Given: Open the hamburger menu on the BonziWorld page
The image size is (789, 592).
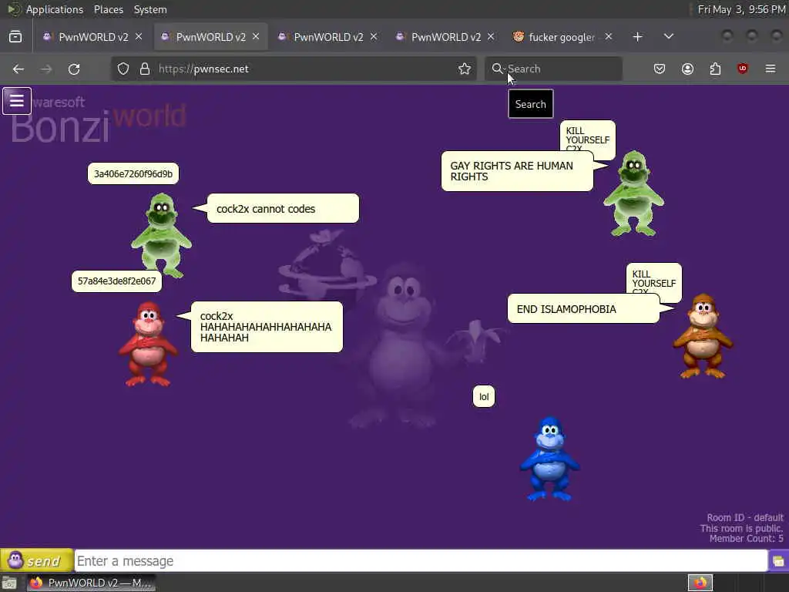Looking at the screenshot, I should pos(17,101).
